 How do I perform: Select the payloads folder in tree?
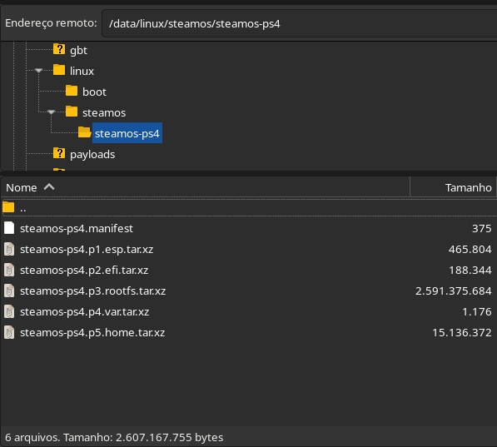tap(92, 154)
